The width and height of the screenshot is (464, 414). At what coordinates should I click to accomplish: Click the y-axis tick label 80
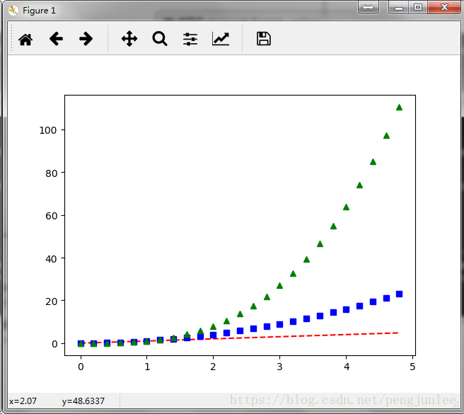[x=51, y=173]
